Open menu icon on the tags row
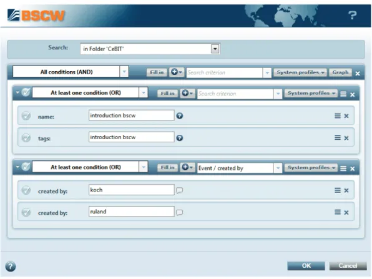 [x=338, y=137]
